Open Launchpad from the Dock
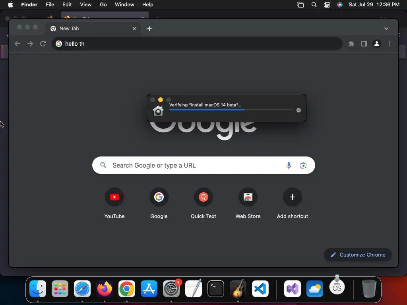This screenshot has width=407, height=305. [60, 288]
